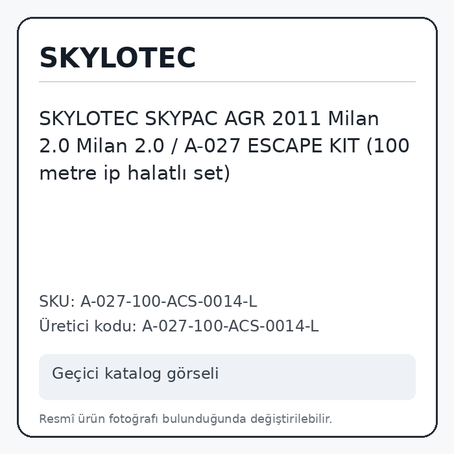Click 'AGR 2011' in the product title
The width and height of the screenshot is (454, 454).
click(x=272, y=119)
